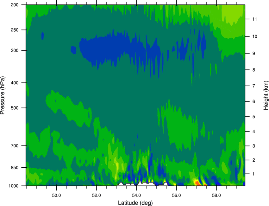
Task: Select the 1000 pressure tick label
Action: (x=14, y=186)
